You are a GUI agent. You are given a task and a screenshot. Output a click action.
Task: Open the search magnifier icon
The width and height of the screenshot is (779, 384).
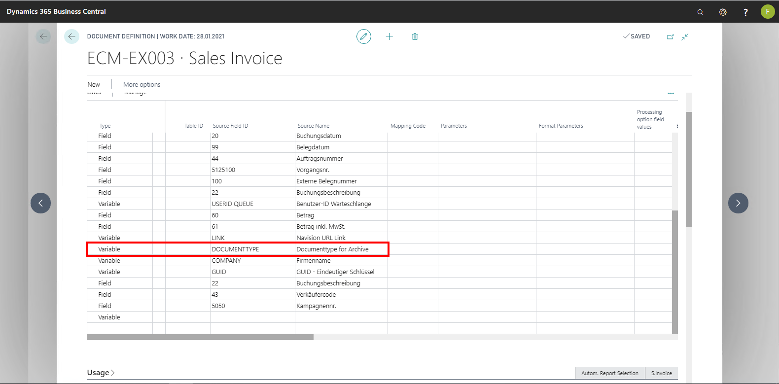700,12
